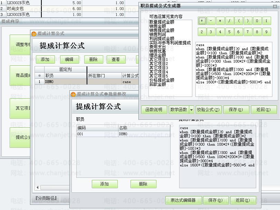Select employee row 001 in batch edit
This screenshot has height=210, width=280.
click(97, 134)
